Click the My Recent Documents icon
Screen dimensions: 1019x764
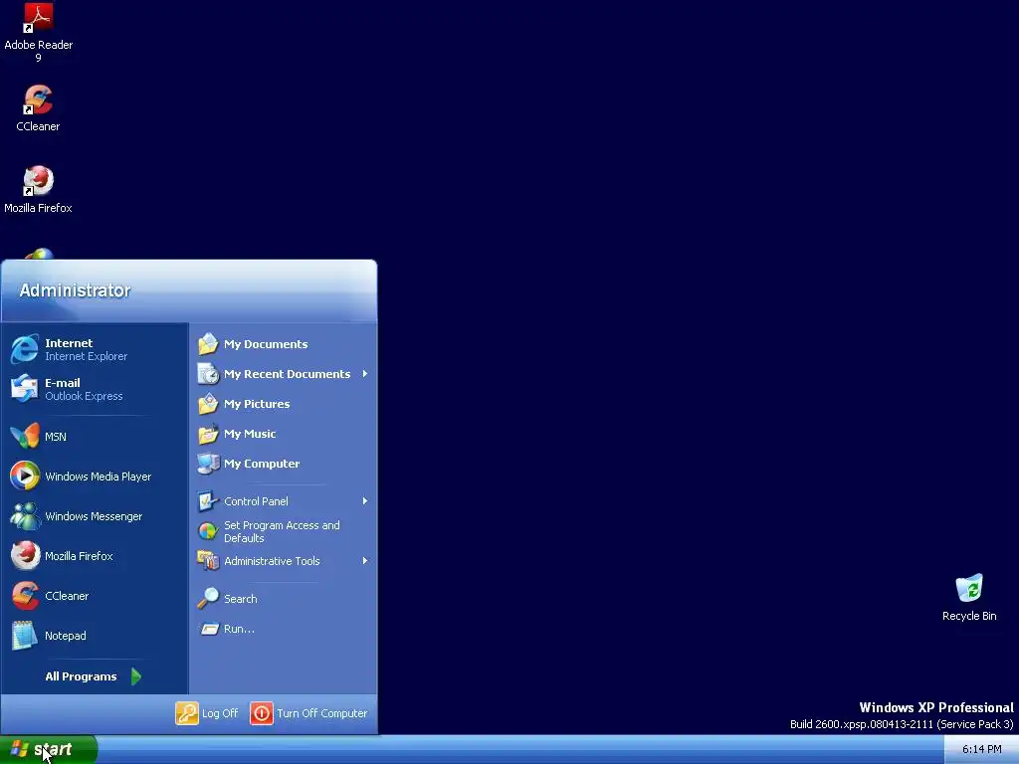208,374
